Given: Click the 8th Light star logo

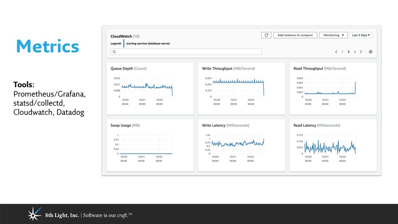Looking at the screenshot, I should click(35, 214).
